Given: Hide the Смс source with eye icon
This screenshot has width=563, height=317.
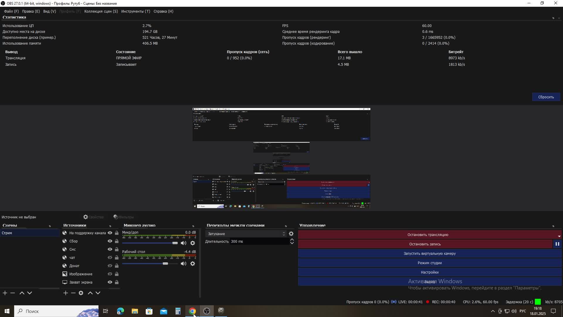Looking at the screenshot, I should [110, 249].
